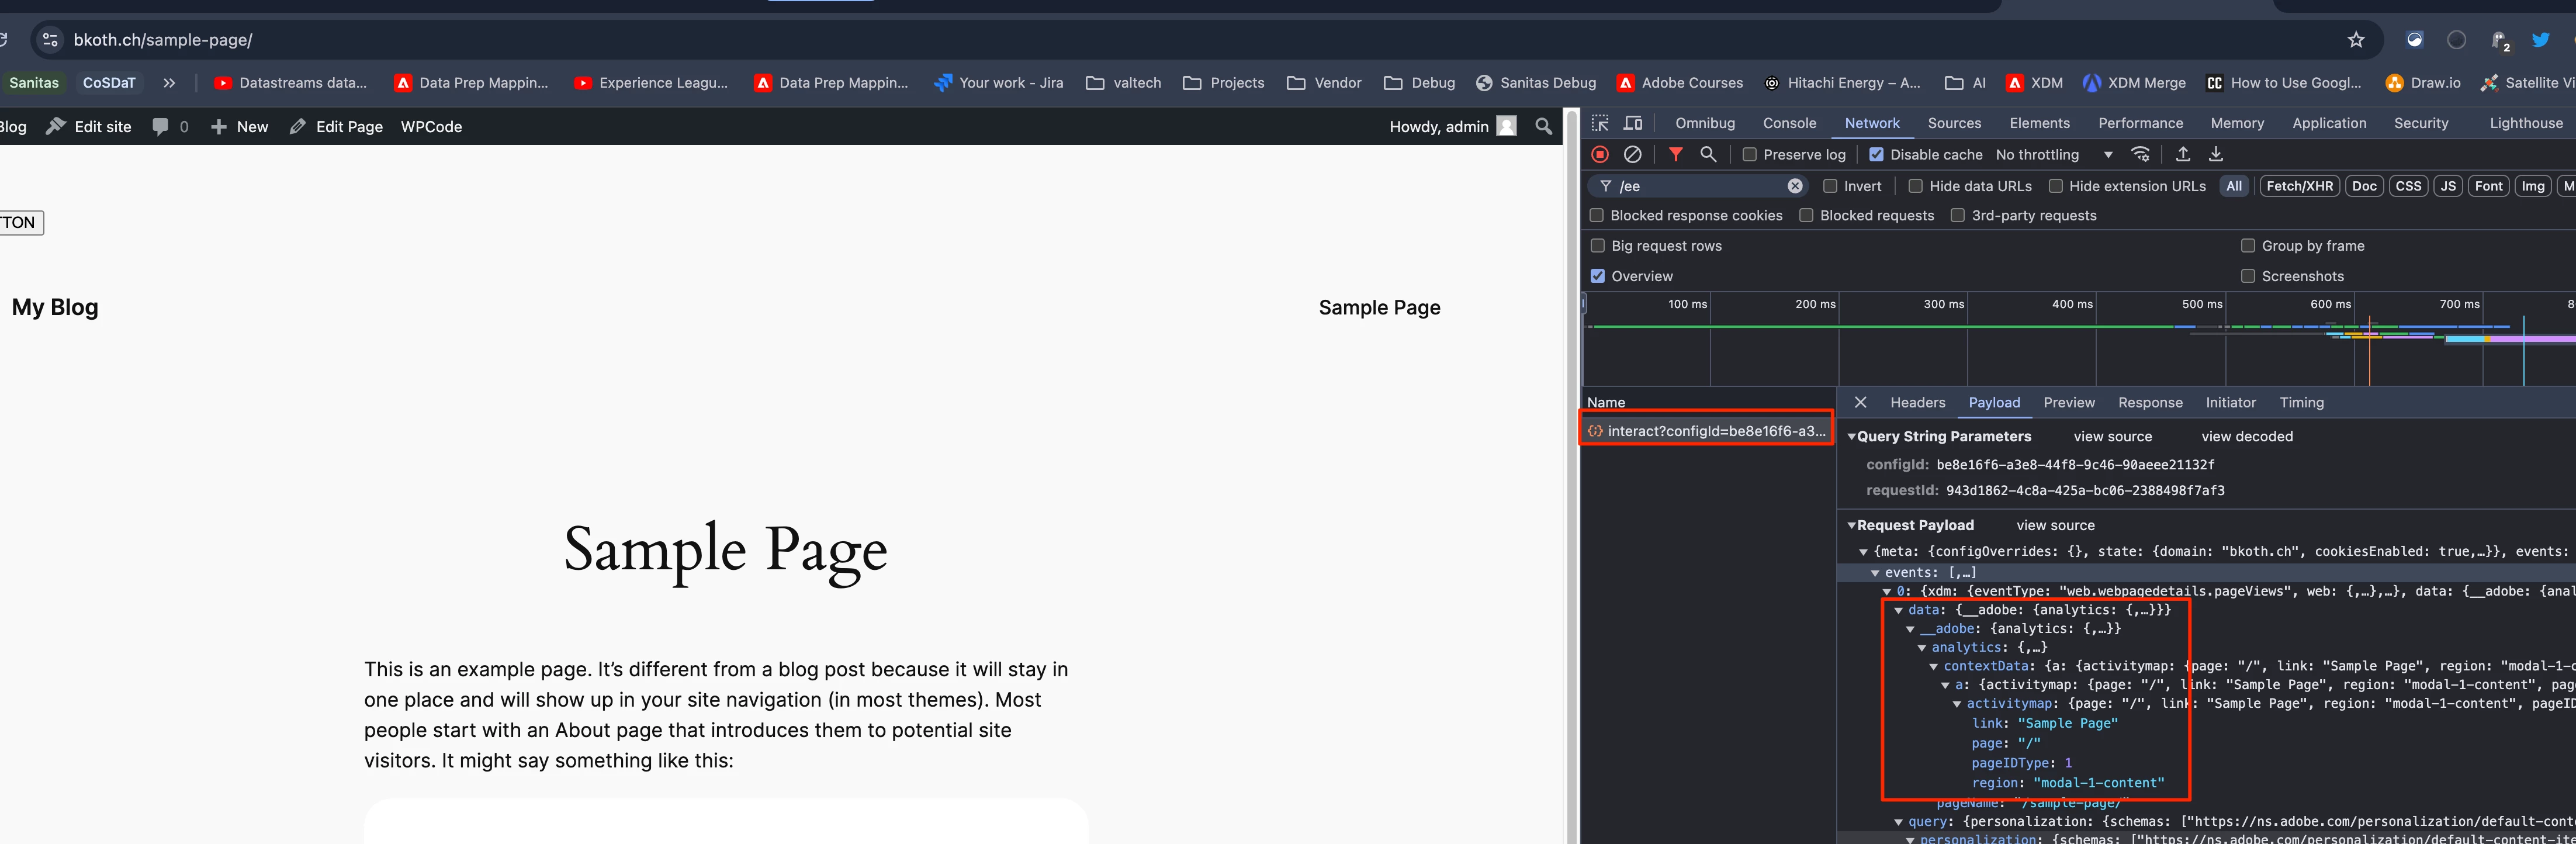Switch to the Console tab
This screenshot has height=844, width=2576.
click(1789, 123)
